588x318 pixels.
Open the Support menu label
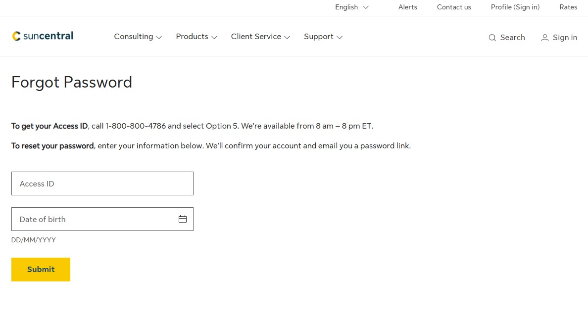[318, 37]
